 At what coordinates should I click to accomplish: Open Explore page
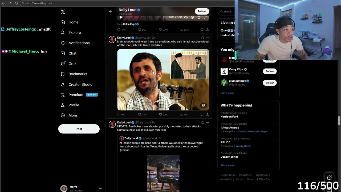pyautogui.click(x=71, y=33)
